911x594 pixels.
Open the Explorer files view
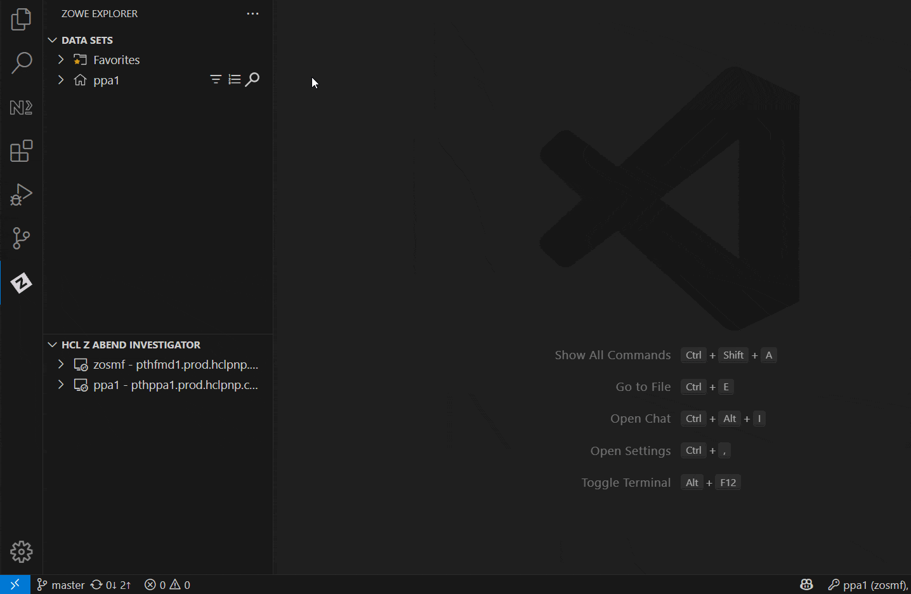click(x=22, y=19)
